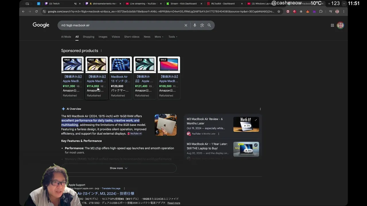Select the AI Mode search tab
The height and width of the screenshot is (206, 367).
[66, 37]
